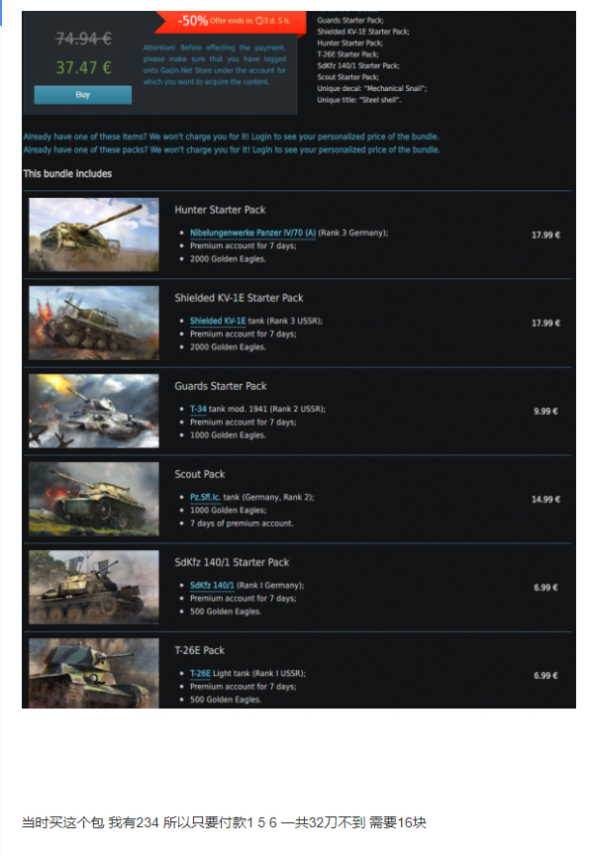Follow the T-34 tank link

click(x=198, y=409)
